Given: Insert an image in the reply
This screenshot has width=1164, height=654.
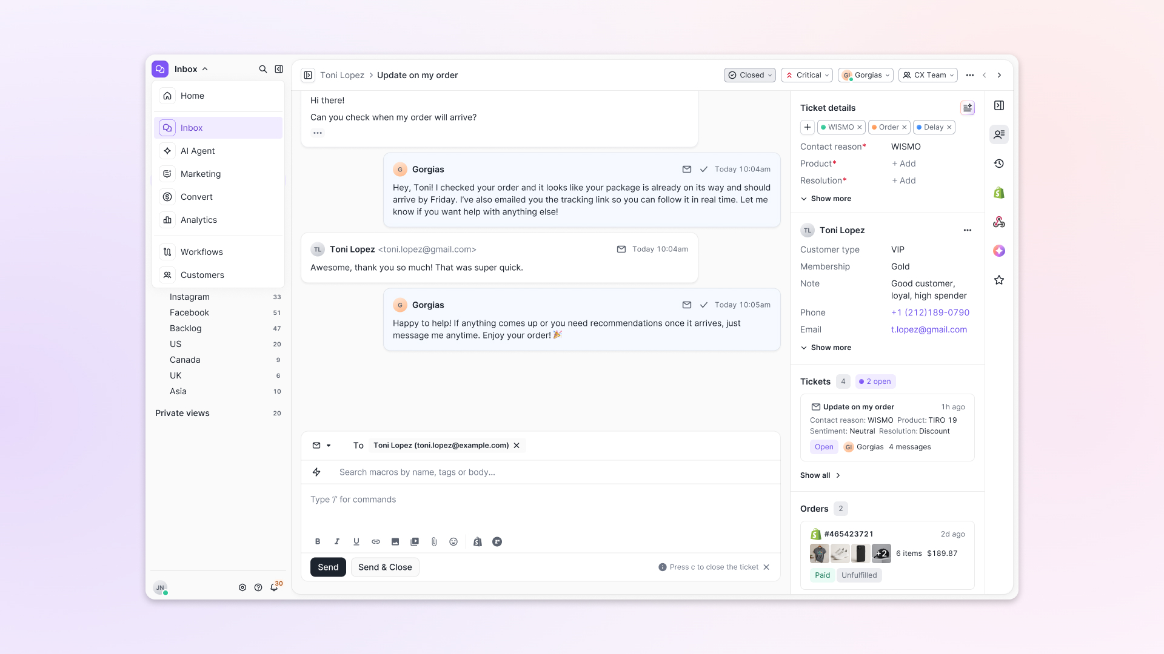Looking at the screenshot, I should click(x=395, y=542).
